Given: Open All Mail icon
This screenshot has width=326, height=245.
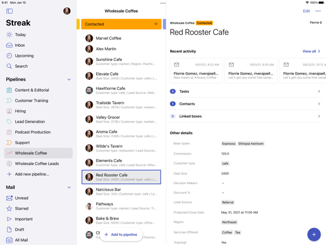Looking at the screenshot, I should [9, 240].
